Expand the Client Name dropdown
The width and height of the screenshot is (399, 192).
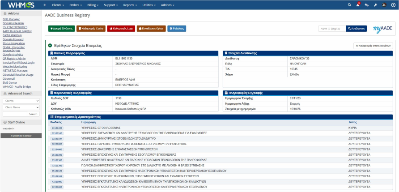(21, 107)
